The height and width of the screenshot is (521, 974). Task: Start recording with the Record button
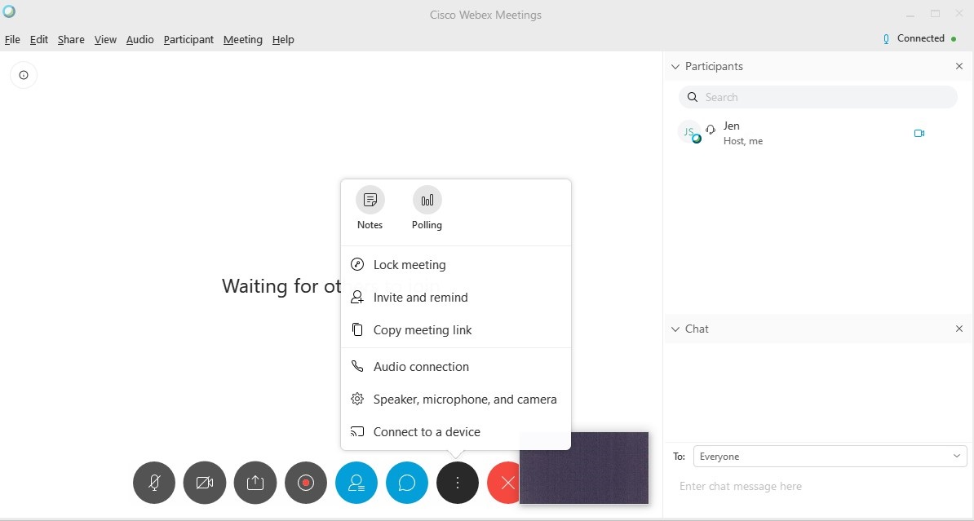click(x=306, y=483)
